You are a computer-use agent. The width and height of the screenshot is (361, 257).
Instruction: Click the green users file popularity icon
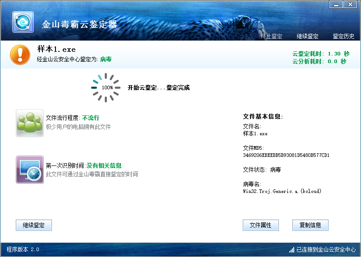click(30, 123)
